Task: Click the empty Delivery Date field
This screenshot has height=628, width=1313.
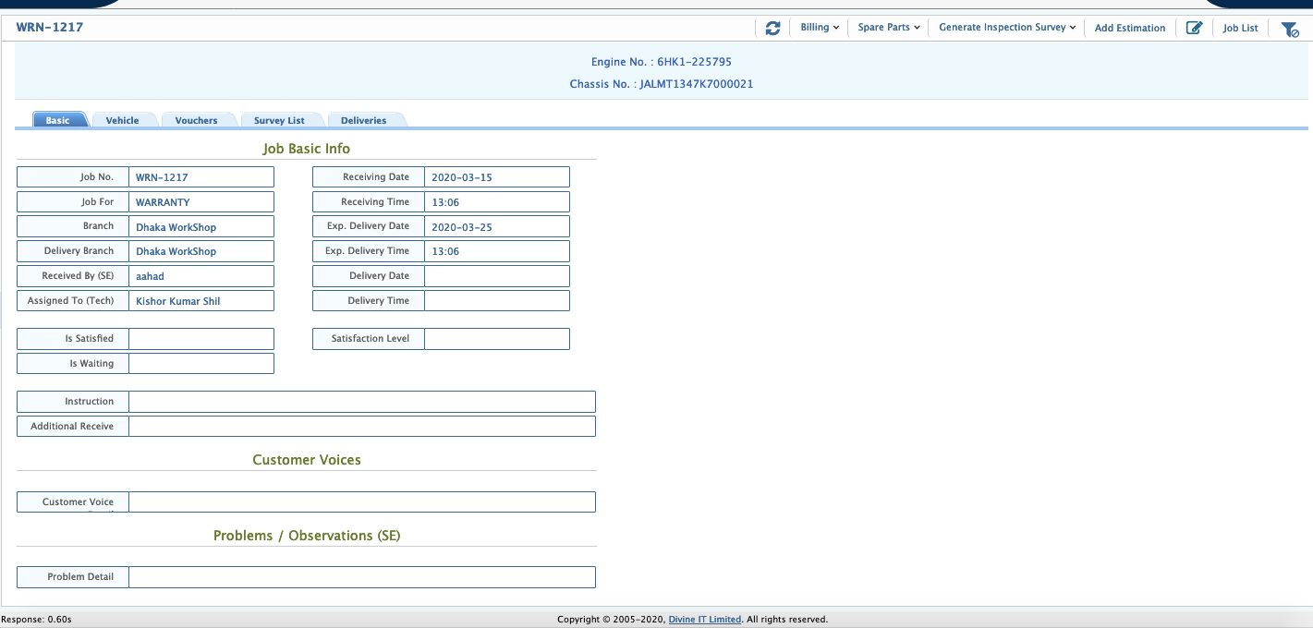Action: tap(496, 275)
